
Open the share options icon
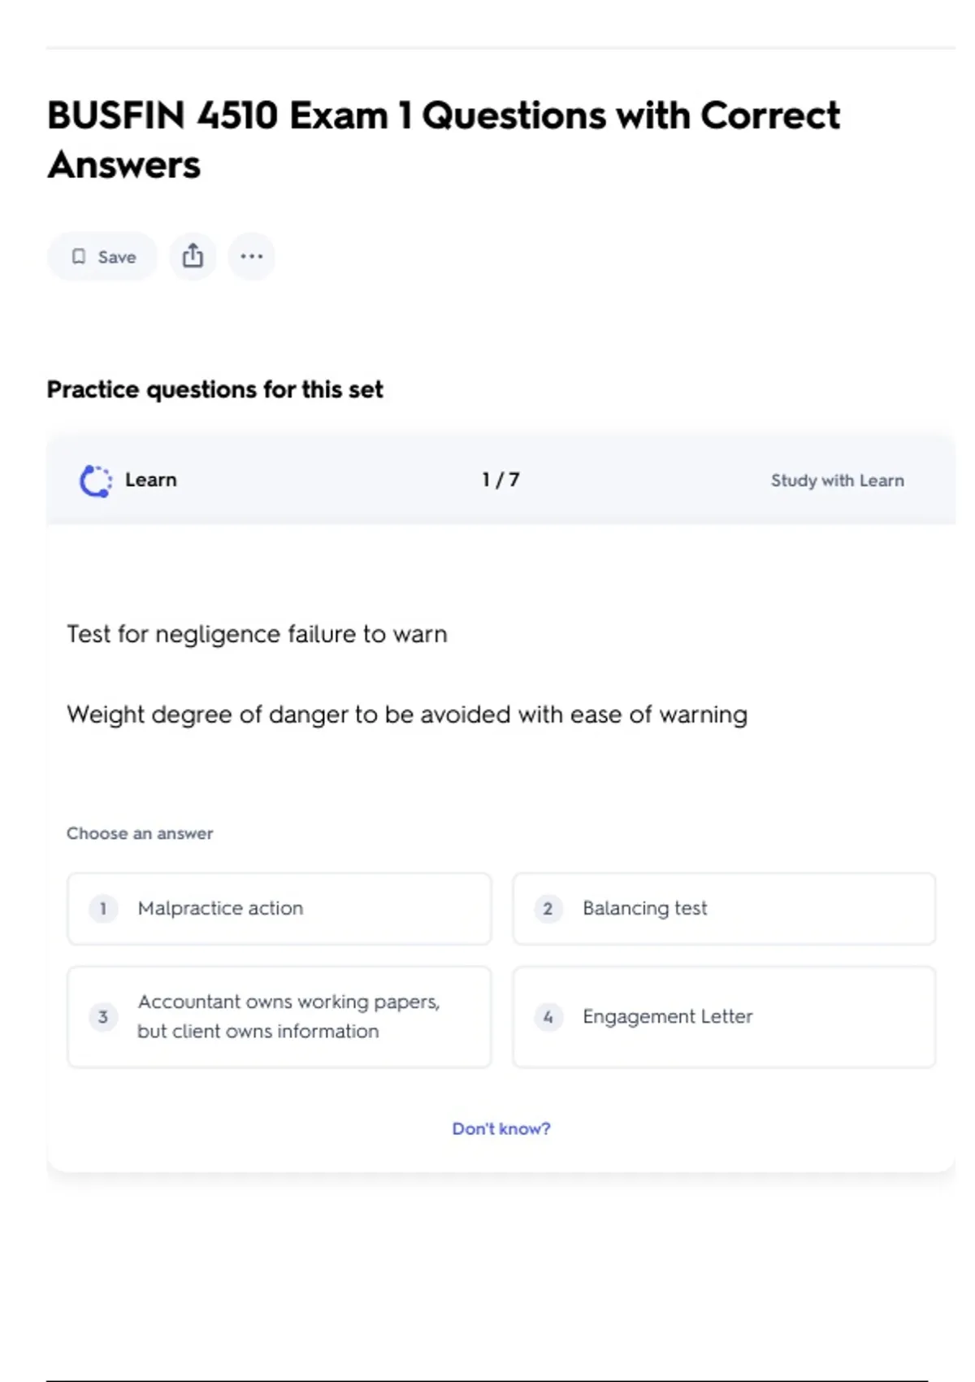[x=193, y=256]
